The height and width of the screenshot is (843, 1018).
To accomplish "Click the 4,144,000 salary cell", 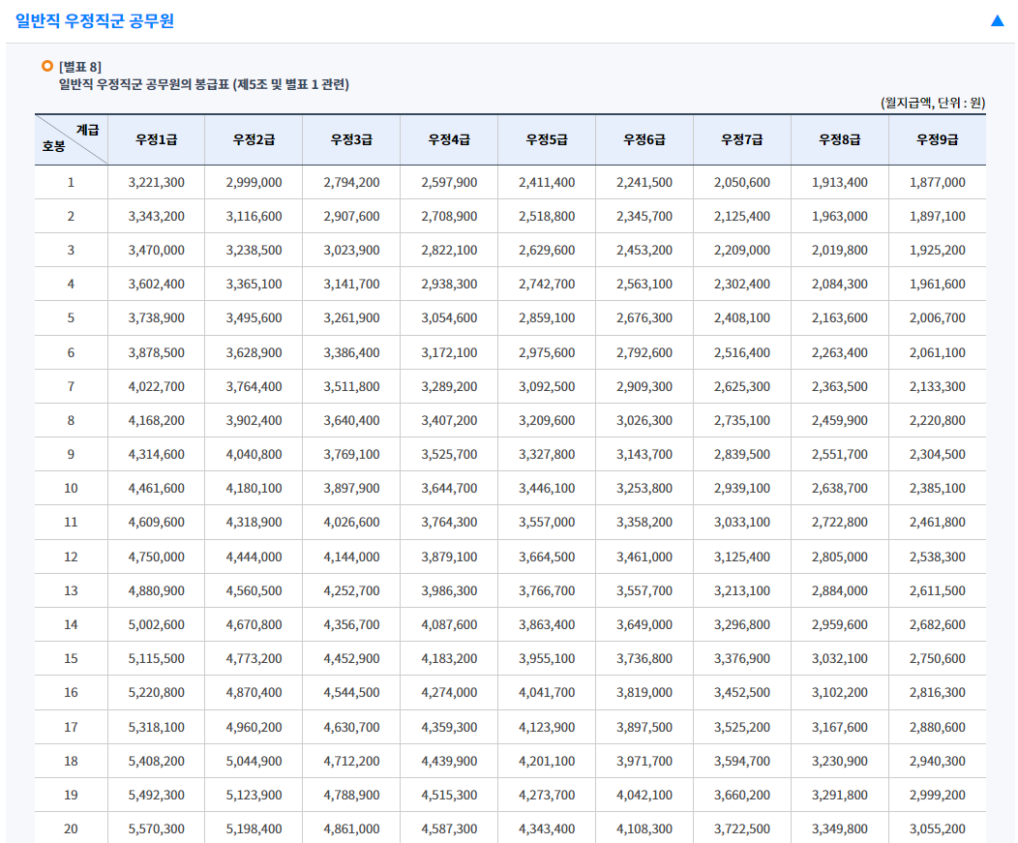I will tap(351, 557).
